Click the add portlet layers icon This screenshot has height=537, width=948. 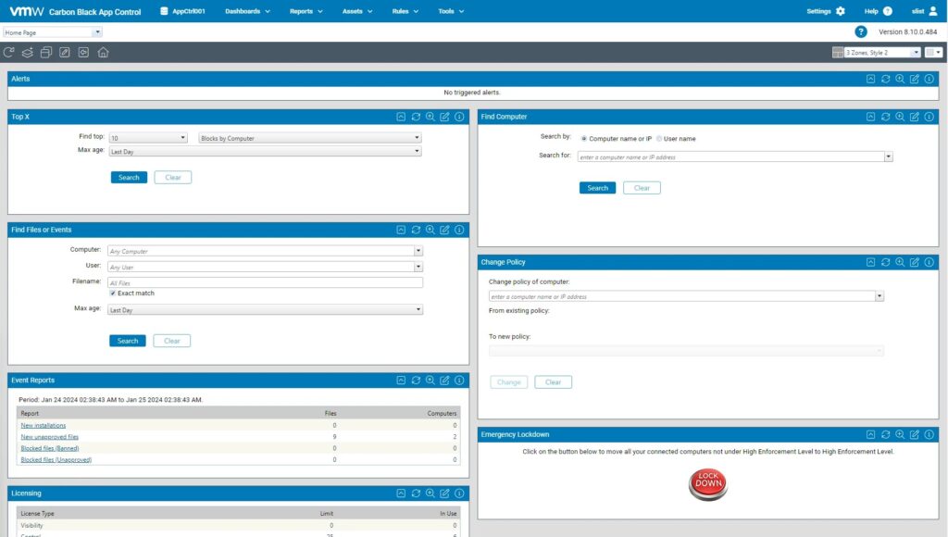tap(27, 53)
